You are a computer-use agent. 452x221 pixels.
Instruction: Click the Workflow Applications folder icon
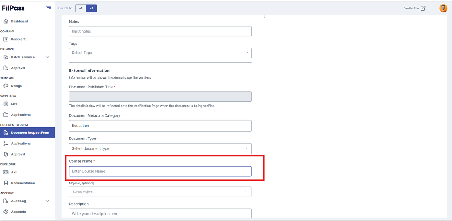tap(6, 115)
